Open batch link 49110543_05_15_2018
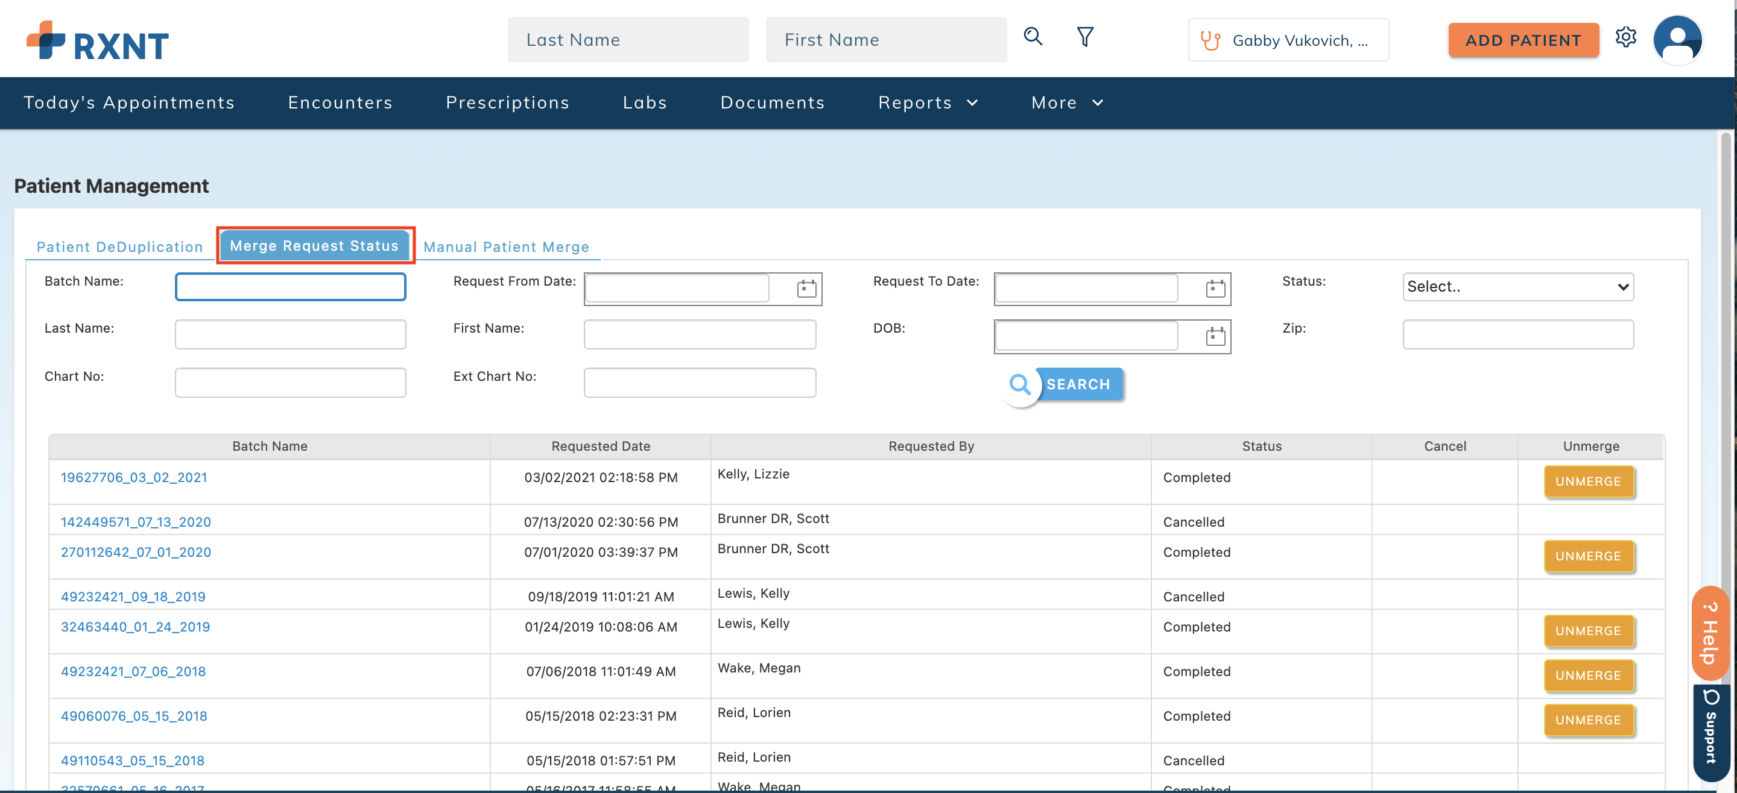 (132, 760)
